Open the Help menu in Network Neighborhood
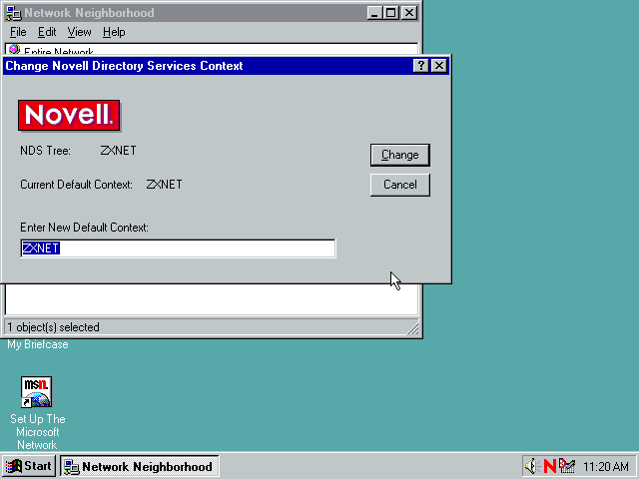 pyautogui.click(x=114, y=32)
